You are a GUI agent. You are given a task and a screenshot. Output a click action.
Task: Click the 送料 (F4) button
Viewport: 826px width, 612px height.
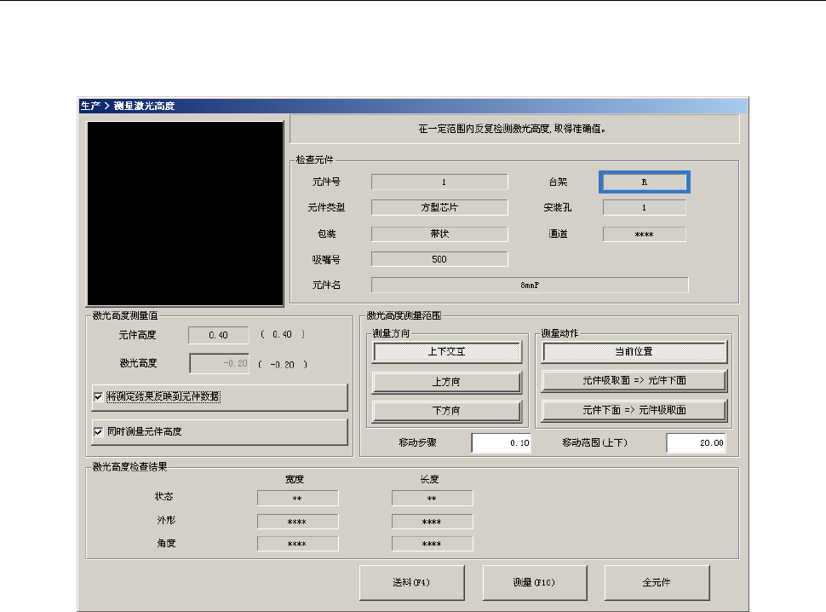click(412, 582)
